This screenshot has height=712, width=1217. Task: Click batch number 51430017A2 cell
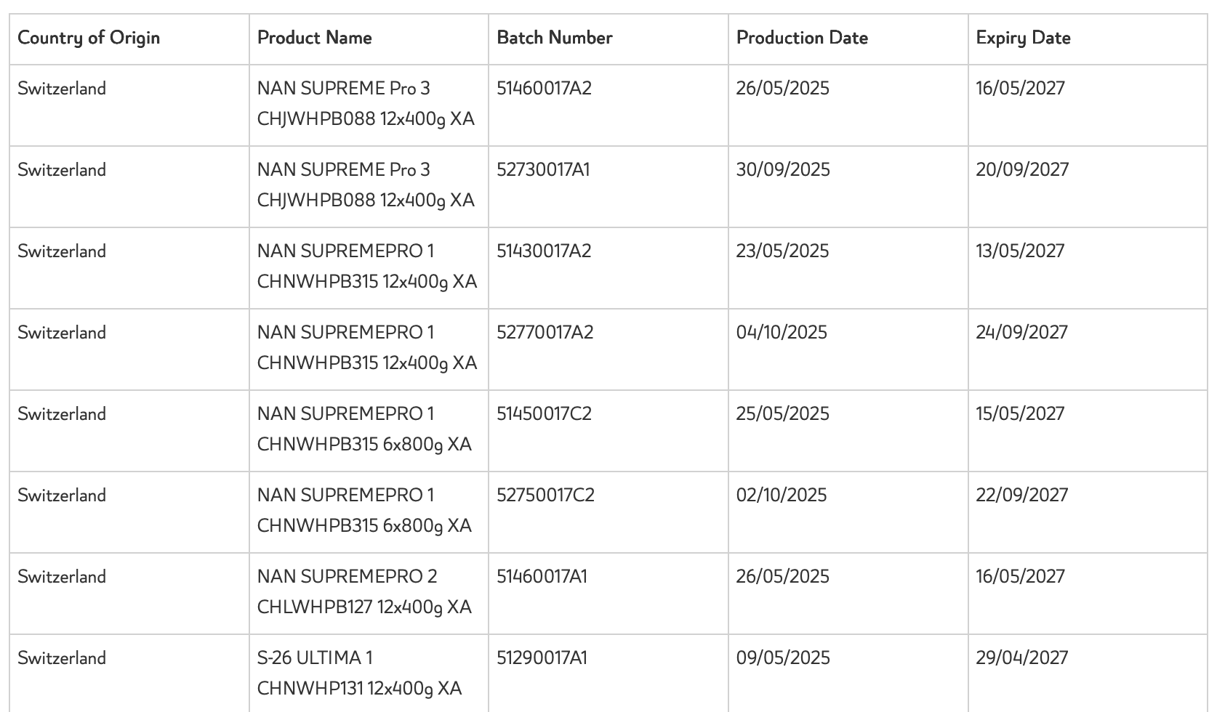point(544,251)
